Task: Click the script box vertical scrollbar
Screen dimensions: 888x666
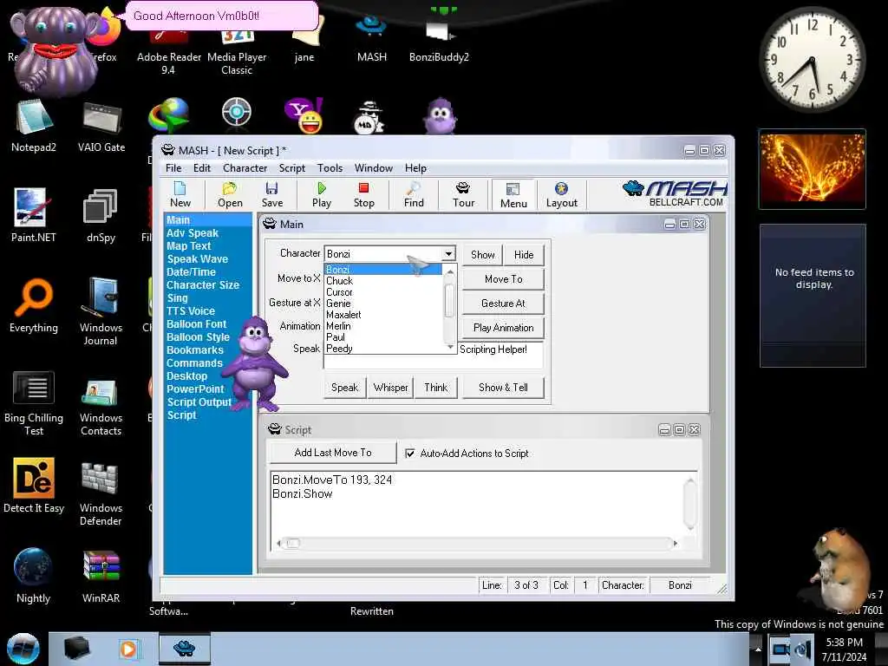Action: click(689, 504)
